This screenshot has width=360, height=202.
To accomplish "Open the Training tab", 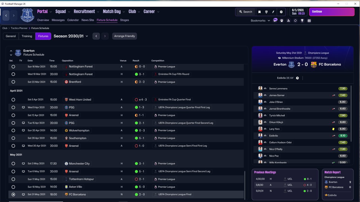I will click(27, 36).
